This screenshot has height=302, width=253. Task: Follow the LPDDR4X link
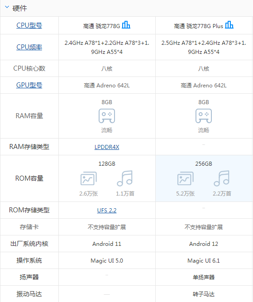click(107, 147)
